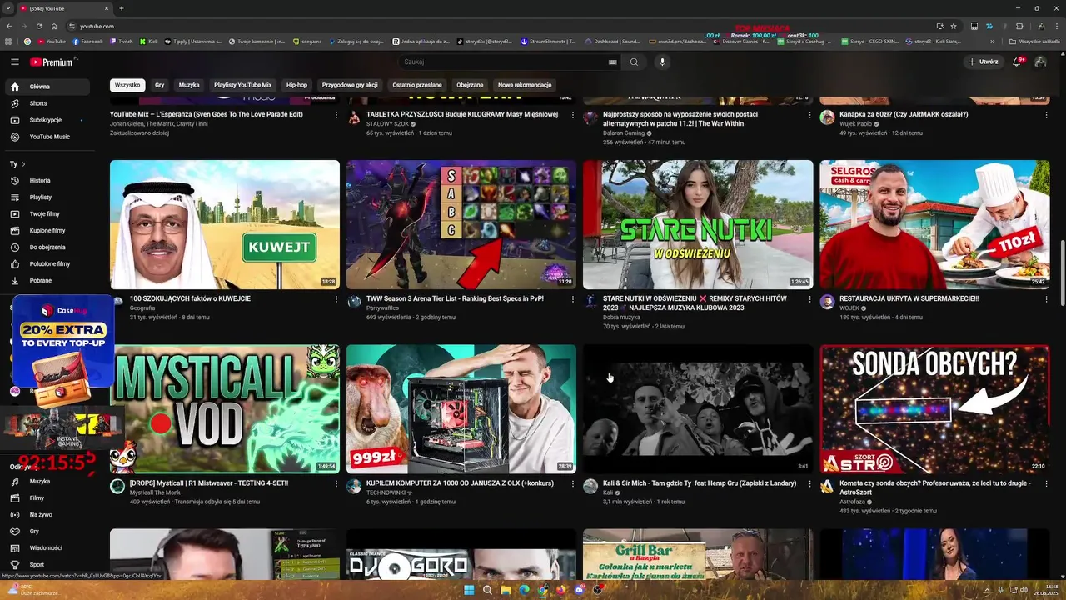
Task: Bookmark this page with star icon
Action: (x=954, y=26)
